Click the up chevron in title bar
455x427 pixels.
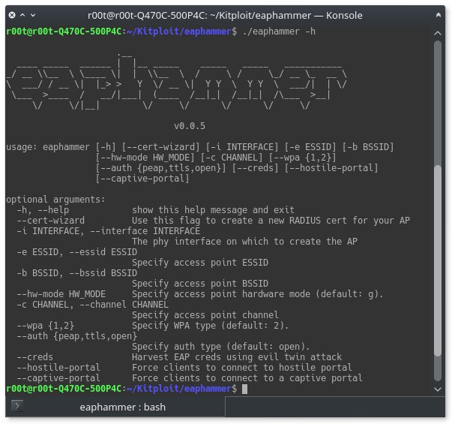tap(22, 15)
